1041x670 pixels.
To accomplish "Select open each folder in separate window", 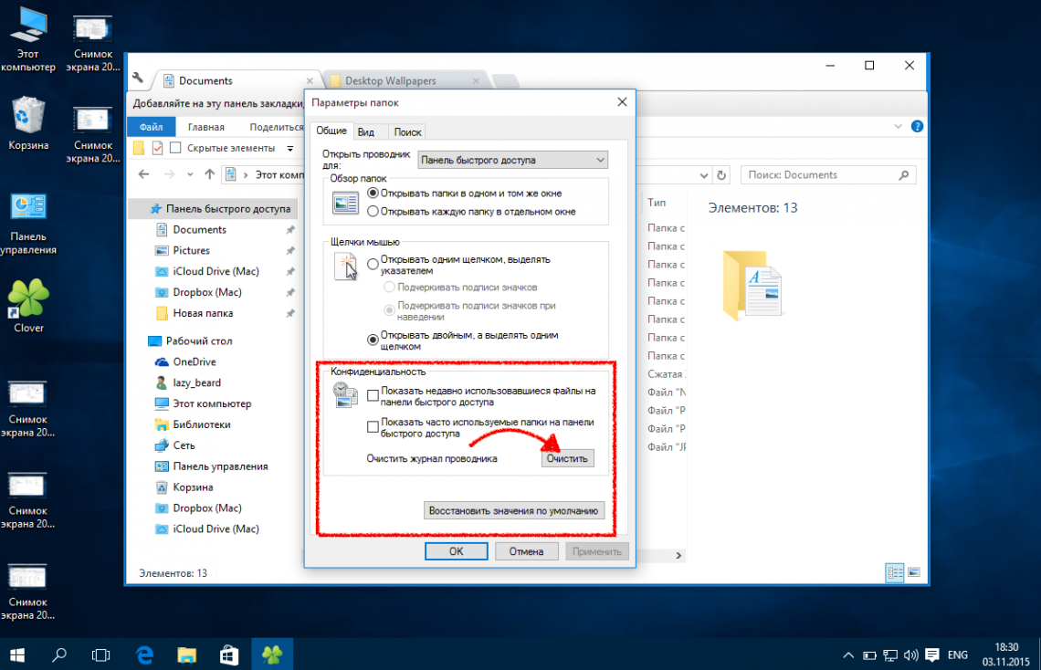I will tap(373, 211).
